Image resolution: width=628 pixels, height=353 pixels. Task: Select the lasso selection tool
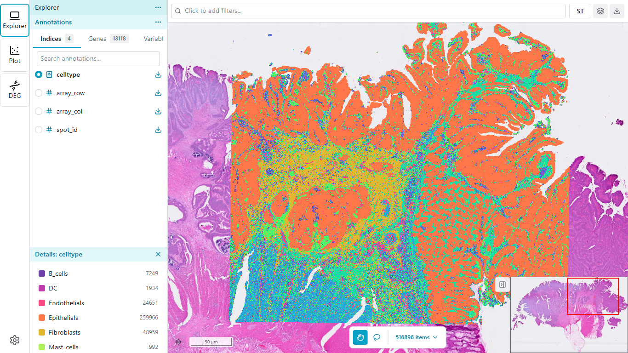click(377, 337)
